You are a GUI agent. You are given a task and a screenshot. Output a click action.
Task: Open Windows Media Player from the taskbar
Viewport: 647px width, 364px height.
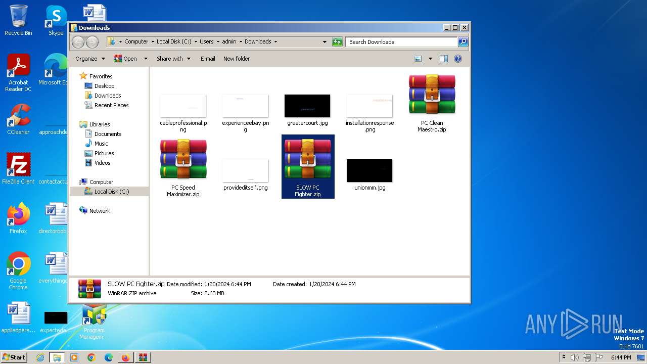(x=74, y=357)
